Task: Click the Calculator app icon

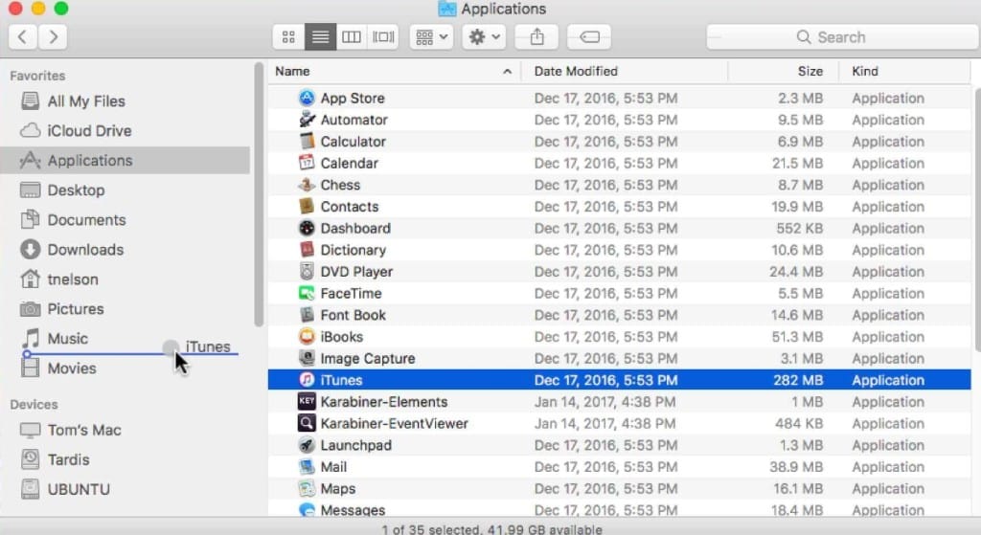Action: point(307,142)
